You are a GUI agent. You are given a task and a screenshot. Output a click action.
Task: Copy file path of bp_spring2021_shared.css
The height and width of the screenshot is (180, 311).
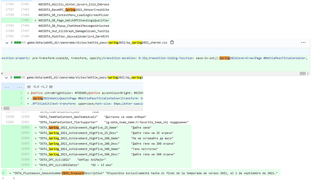(172, 43)
